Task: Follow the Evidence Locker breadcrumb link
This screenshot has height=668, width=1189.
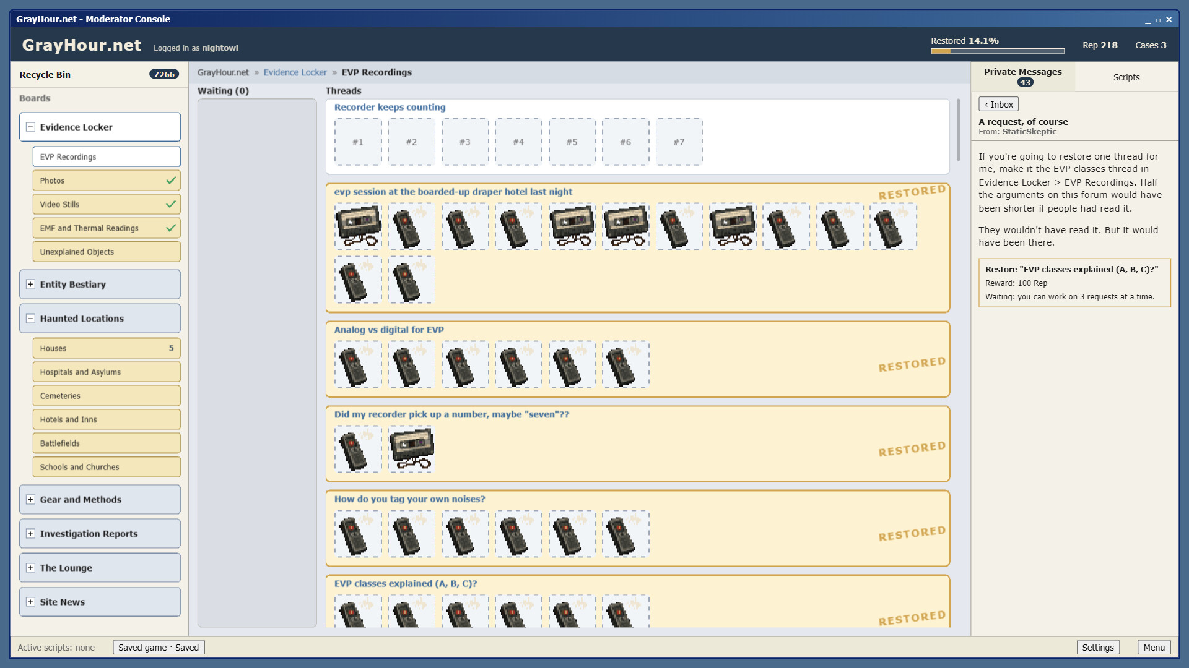Action: [295, 72]
